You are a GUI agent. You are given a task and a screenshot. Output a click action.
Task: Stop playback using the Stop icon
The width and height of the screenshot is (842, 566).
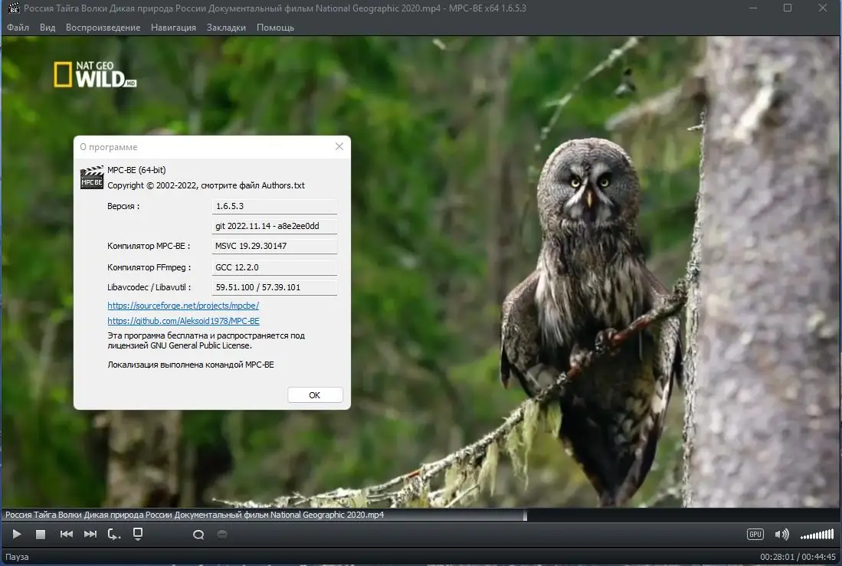click(41, 534)
